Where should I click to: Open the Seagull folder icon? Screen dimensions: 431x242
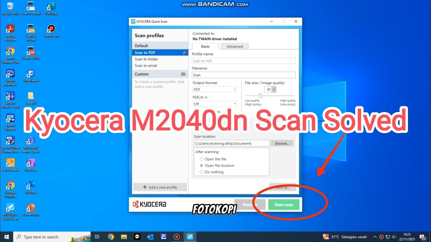[31, 98]
